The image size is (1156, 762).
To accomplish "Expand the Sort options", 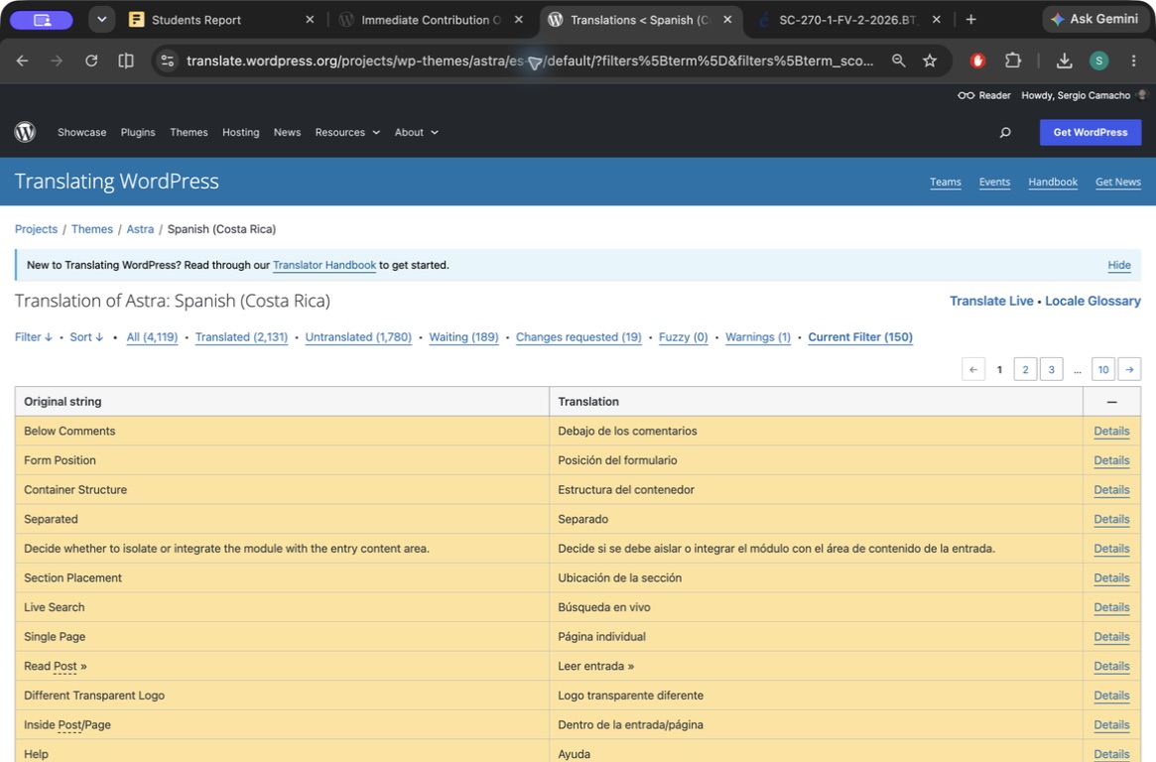I will tap(86, 336).
